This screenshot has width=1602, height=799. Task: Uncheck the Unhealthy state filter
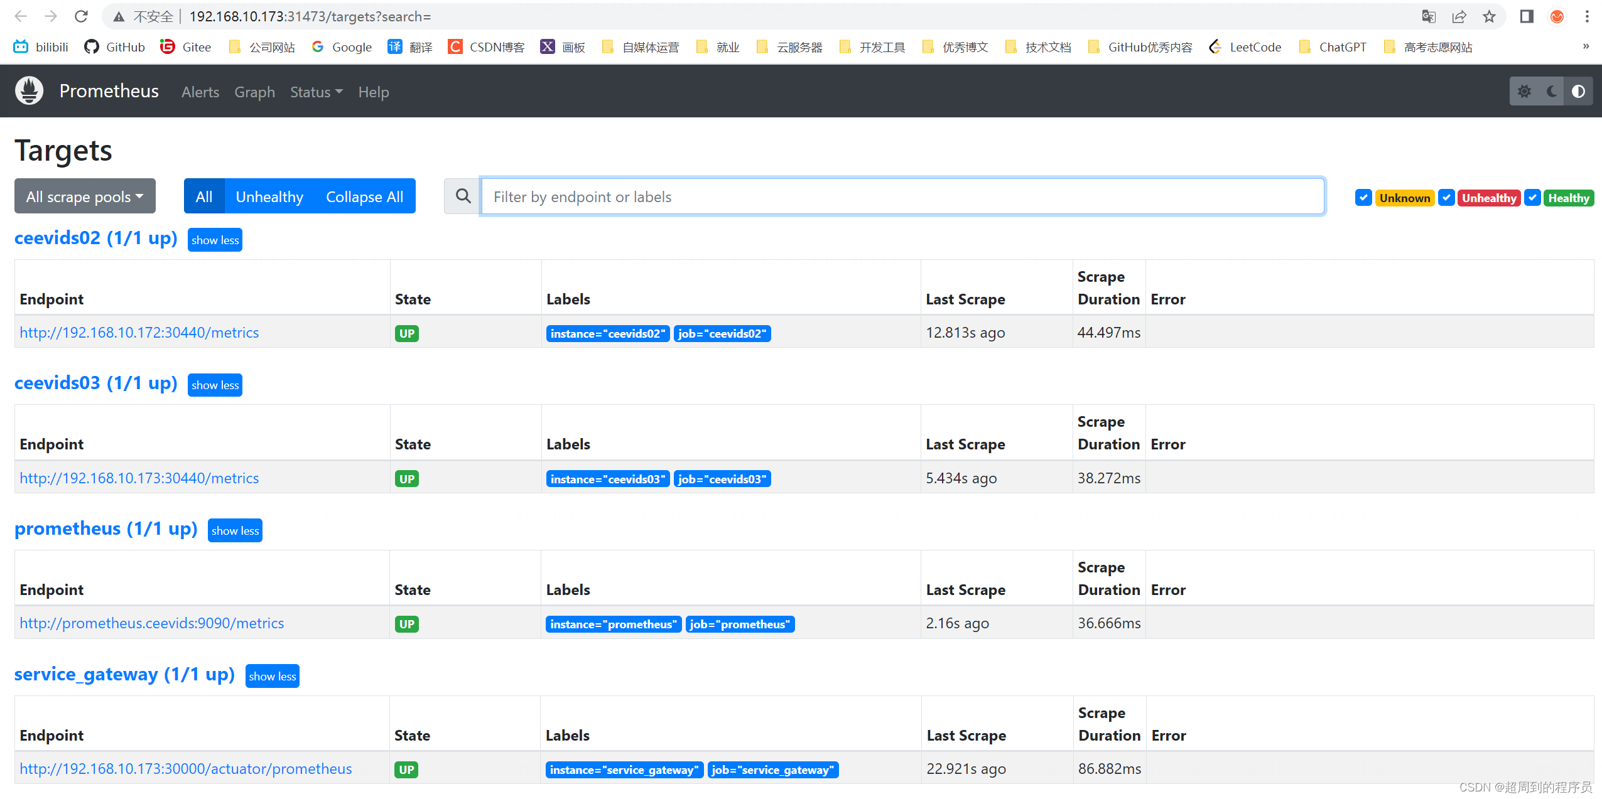(x=1446, y=198)
